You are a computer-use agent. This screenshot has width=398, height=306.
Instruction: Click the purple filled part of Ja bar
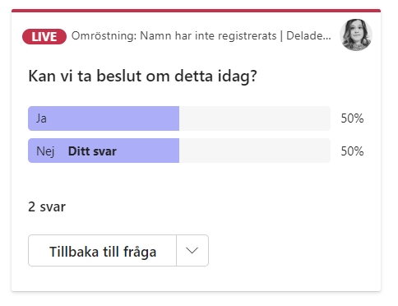(104, 118)
